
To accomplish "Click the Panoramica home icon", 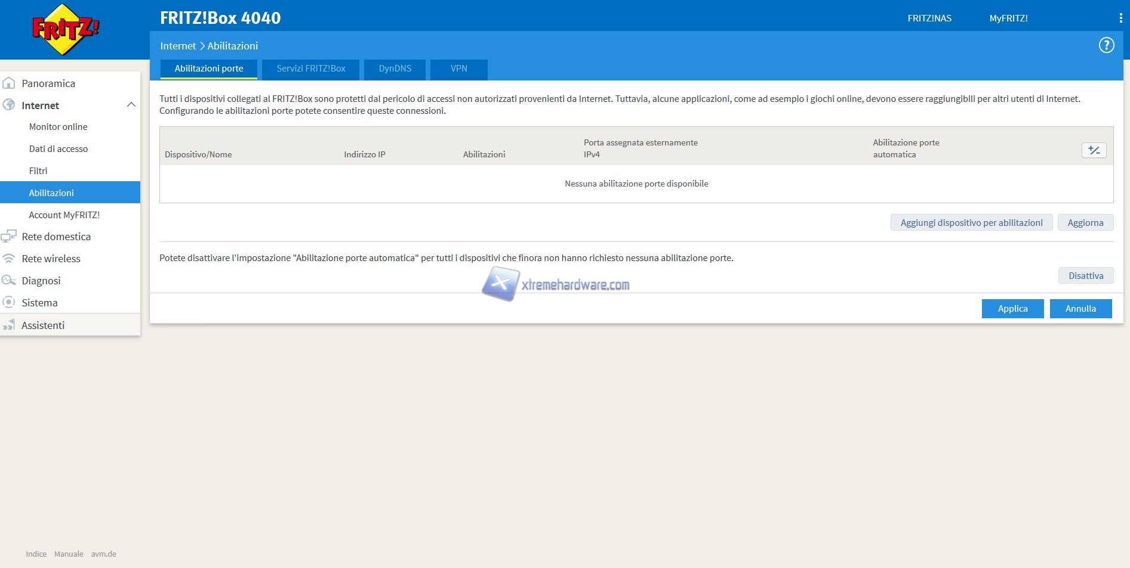I will (x=9, y=83).
